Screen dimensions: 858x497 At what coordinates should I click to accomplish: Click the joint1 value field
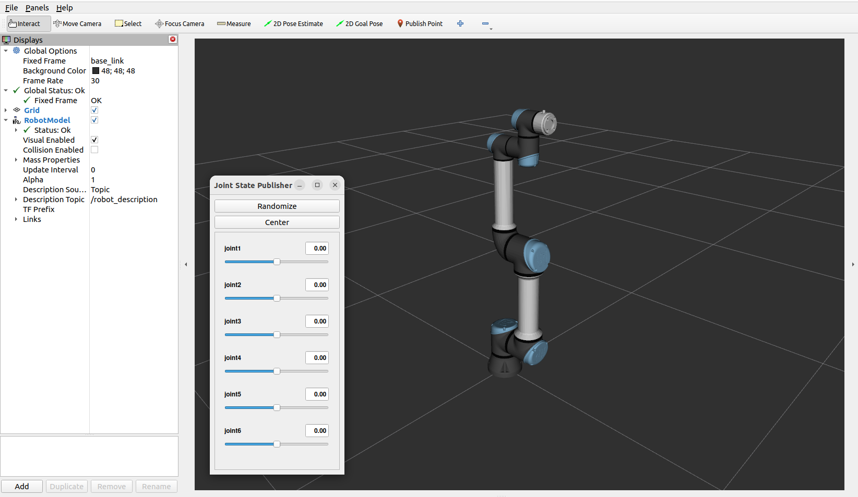(317, 249)
